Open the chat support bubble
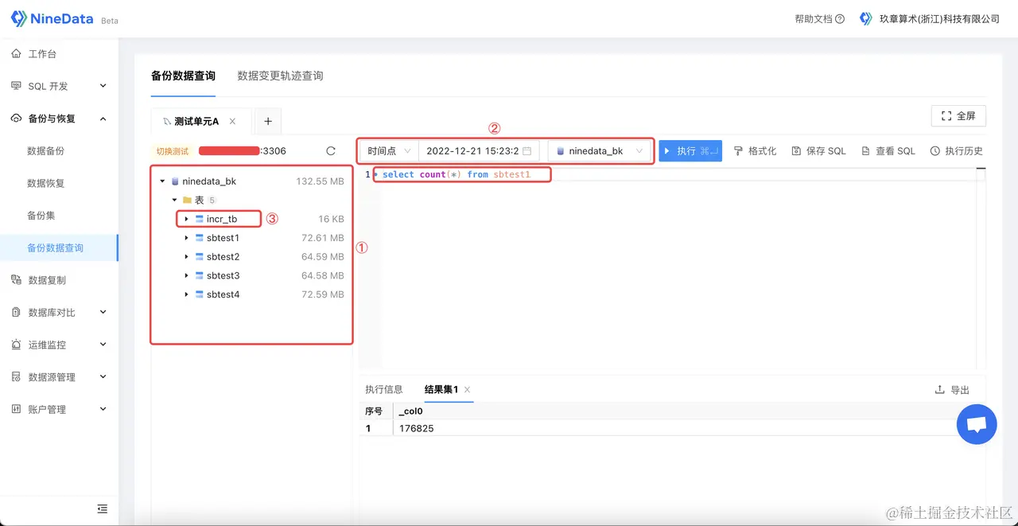 (977, 424)
